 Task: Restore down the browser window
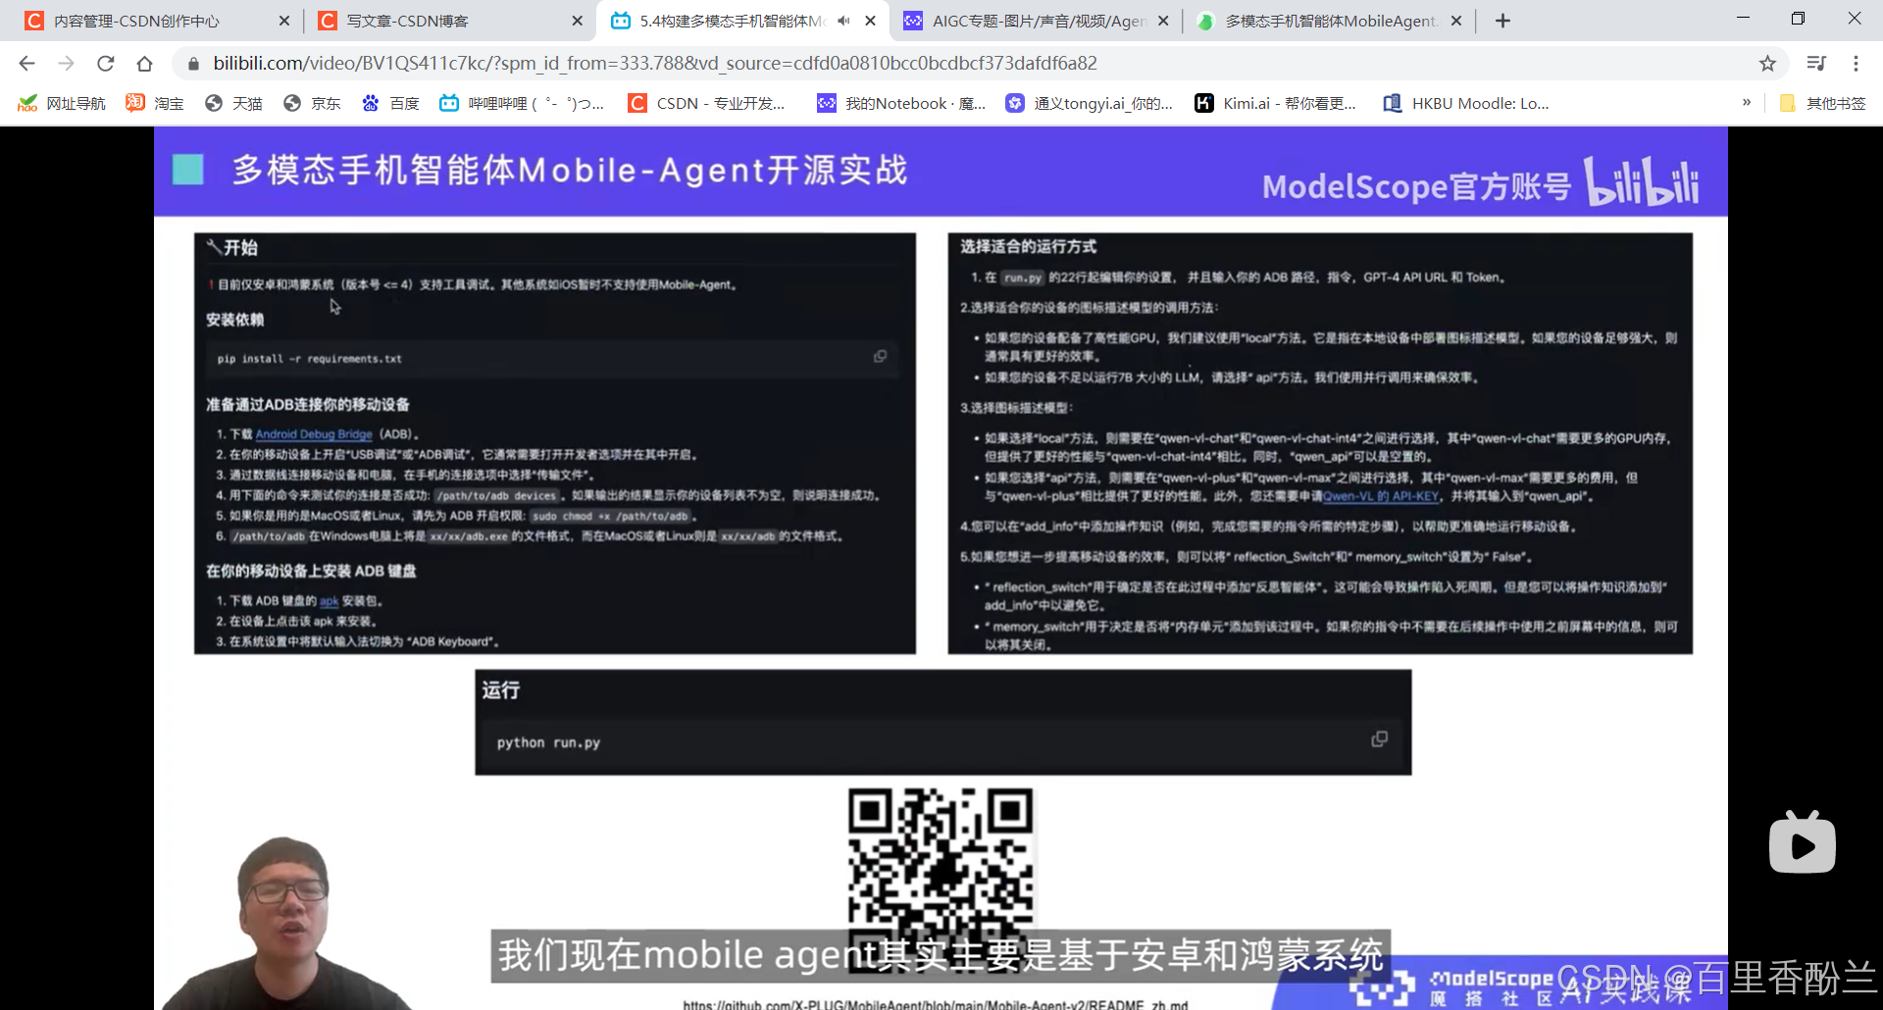pos(1798,19)
